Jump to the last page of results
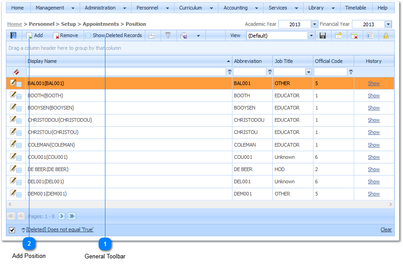Viewport: 403px width, 267px height. tap(72, 216)
